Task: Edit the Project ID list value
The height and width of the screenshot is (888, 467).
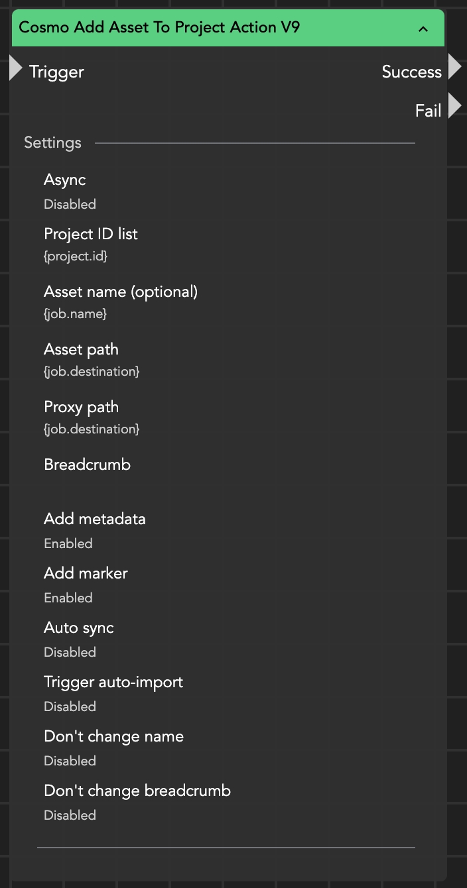Action: coord(75,256)
